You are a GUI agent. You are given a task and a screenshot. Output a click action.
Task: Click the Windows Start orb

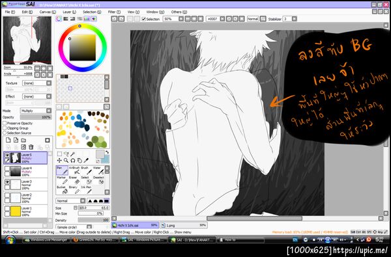tap(10, 240)
